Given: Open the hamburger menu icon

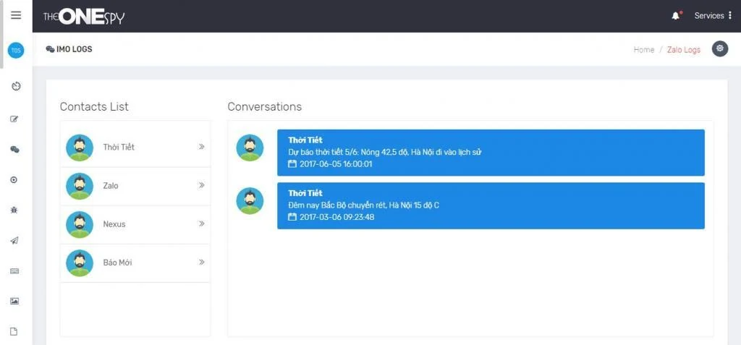Looking at the screenshot, I should tap(16, 15).
